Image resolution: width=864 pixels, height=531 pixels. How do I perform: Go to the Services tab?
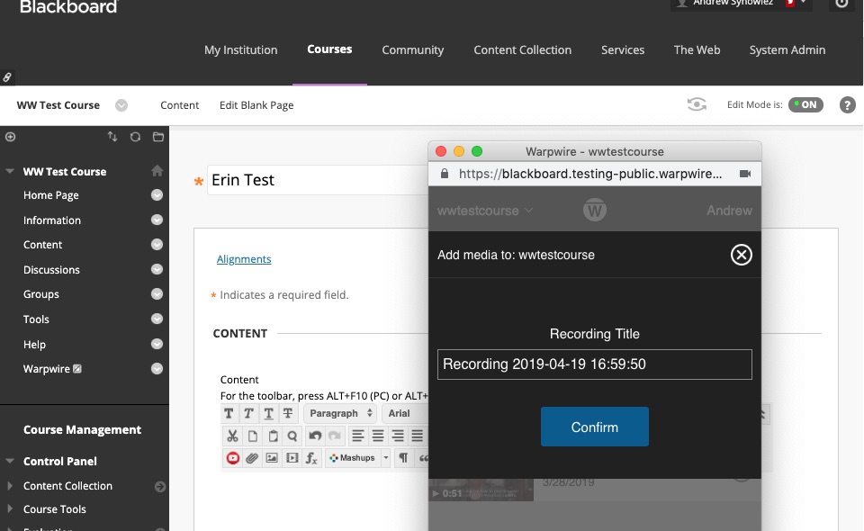[x=623, y=50]
